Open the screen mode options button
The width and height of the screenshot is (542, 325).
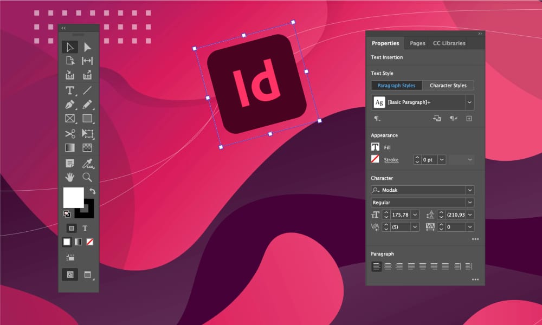pyautogui.click(x=88, y=275)
